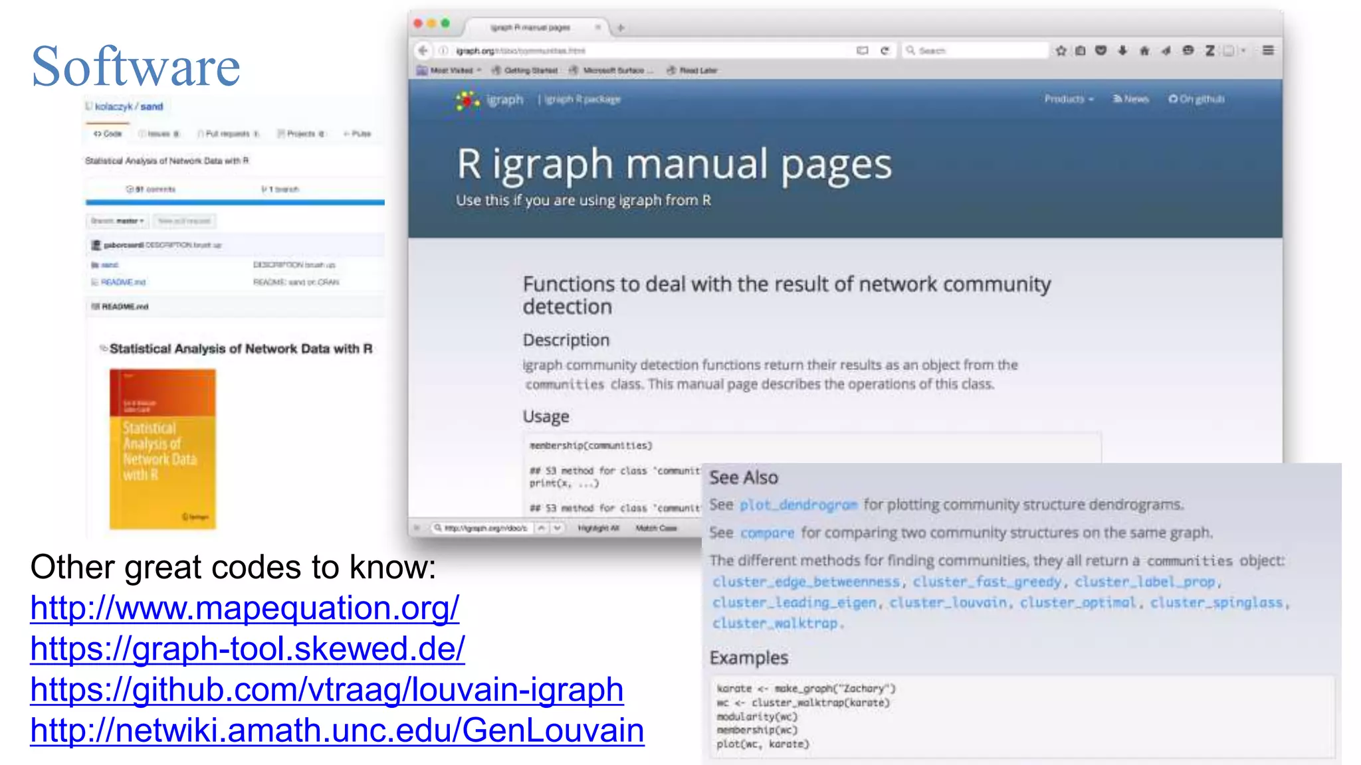Image resolution: width=1361 pixels, height=765 pixels.
Task: Click the Statistical Analysis book cover thumbnail
Action: pyautogui.click(x=163, y=449)
